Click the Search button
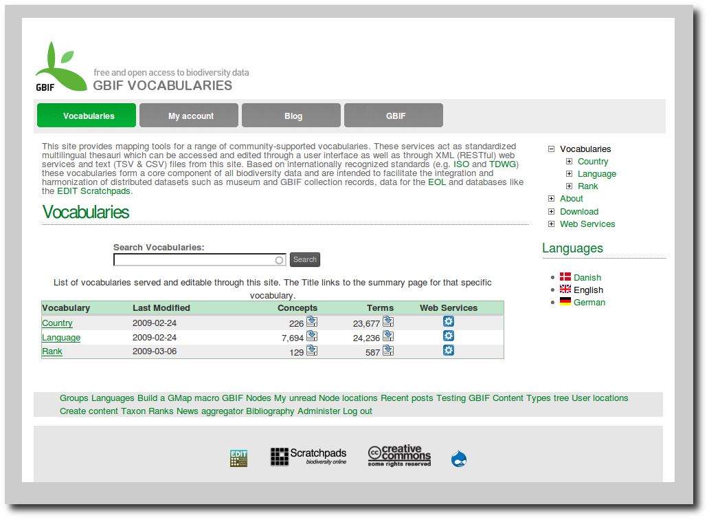 (x=305, y=260)
